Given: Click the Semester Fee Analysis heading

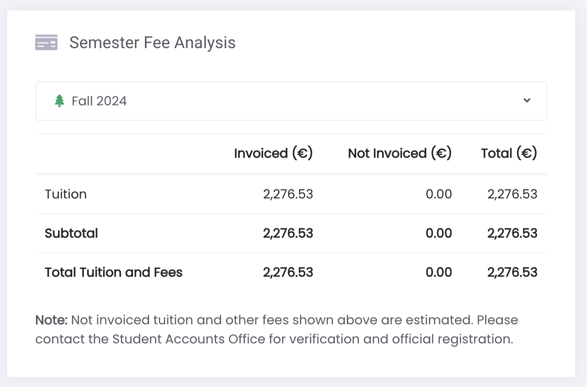Looking at the screenshot, I should [152, 43].
